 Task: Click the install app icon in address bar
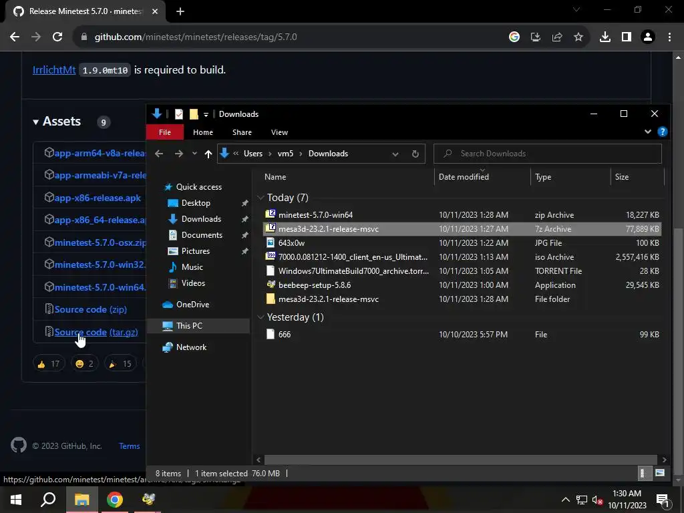[536, 37]
